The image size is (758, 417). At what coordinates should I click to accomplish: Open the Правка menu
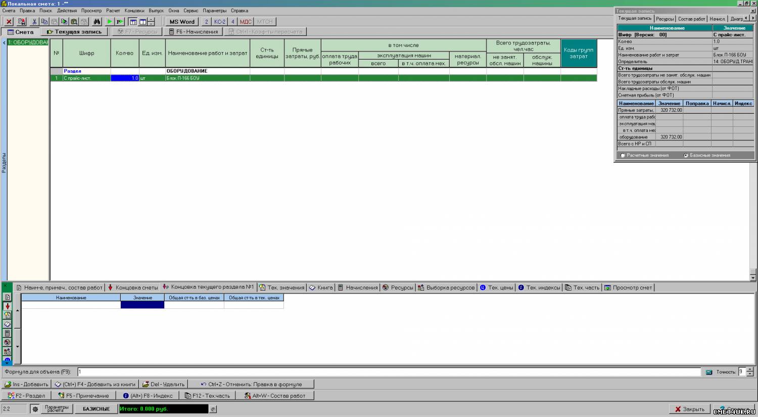[27, 11]
